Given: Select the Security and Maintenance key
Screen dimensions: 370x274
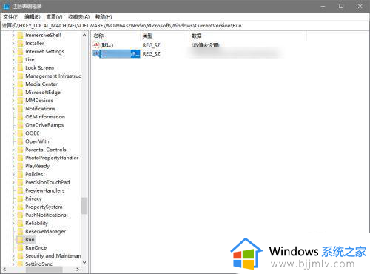Looking at the screenshot, I should point(53,255).
